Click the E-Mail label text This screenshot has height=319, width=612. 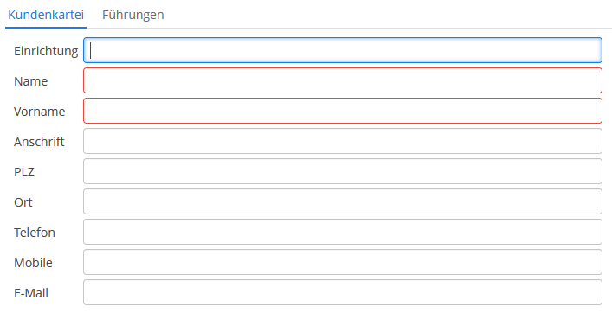[x=31, y=293]
